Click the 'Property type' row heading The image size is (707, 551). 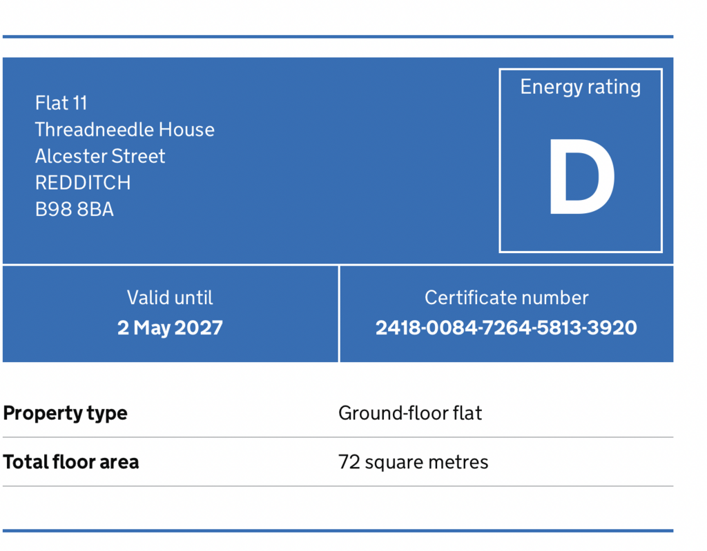[66, 413]
